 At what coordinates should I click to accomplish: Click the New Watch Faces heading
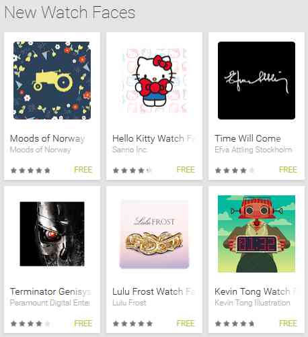point(70,12)
